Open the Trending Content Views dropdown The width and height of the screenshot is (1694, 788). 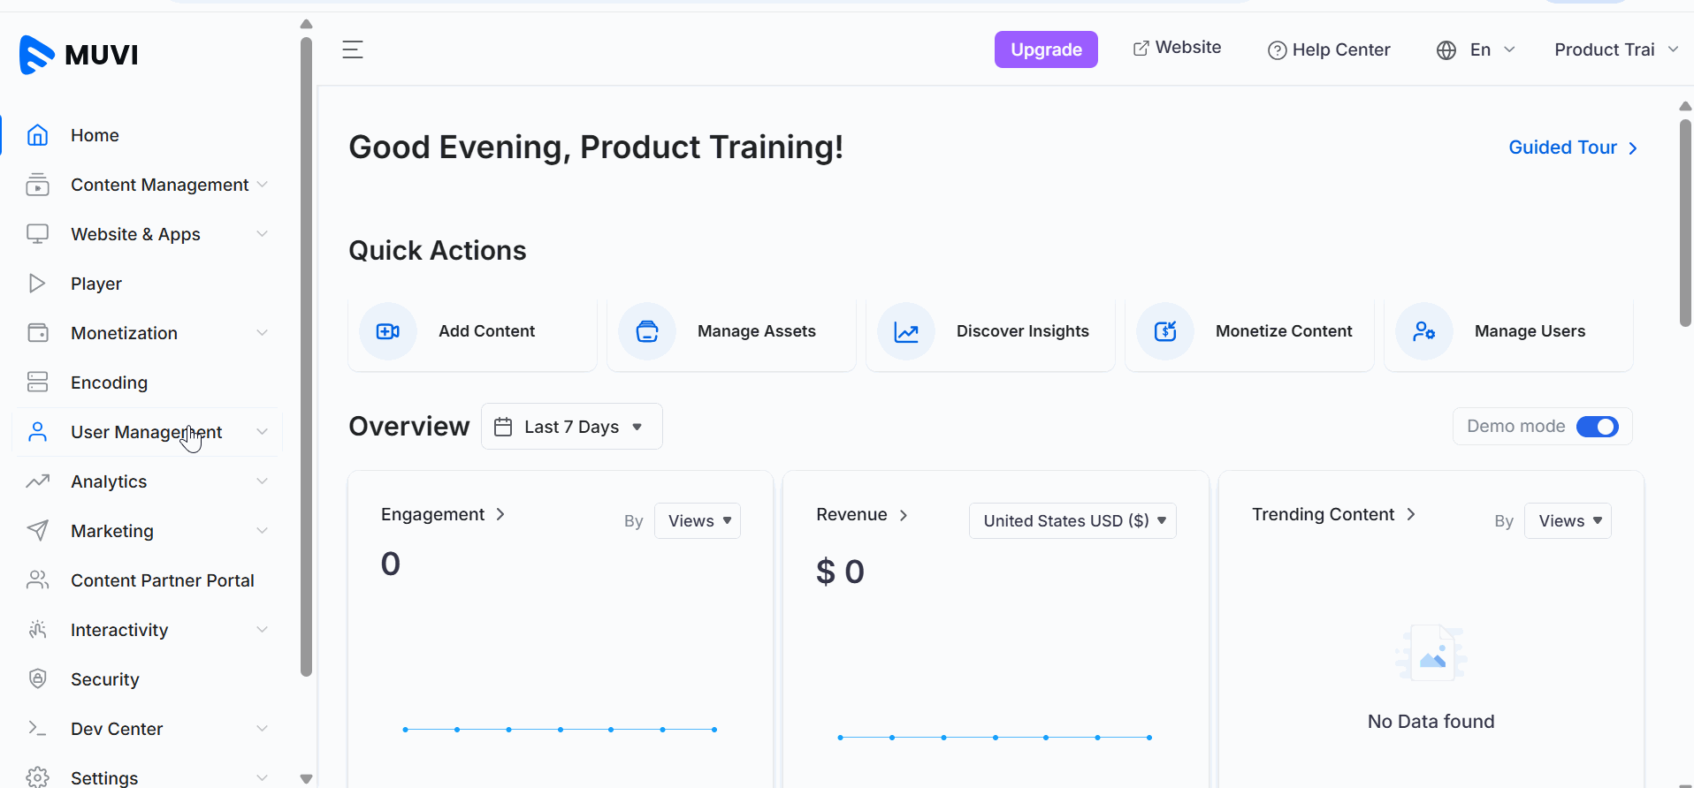[1568, 521]
